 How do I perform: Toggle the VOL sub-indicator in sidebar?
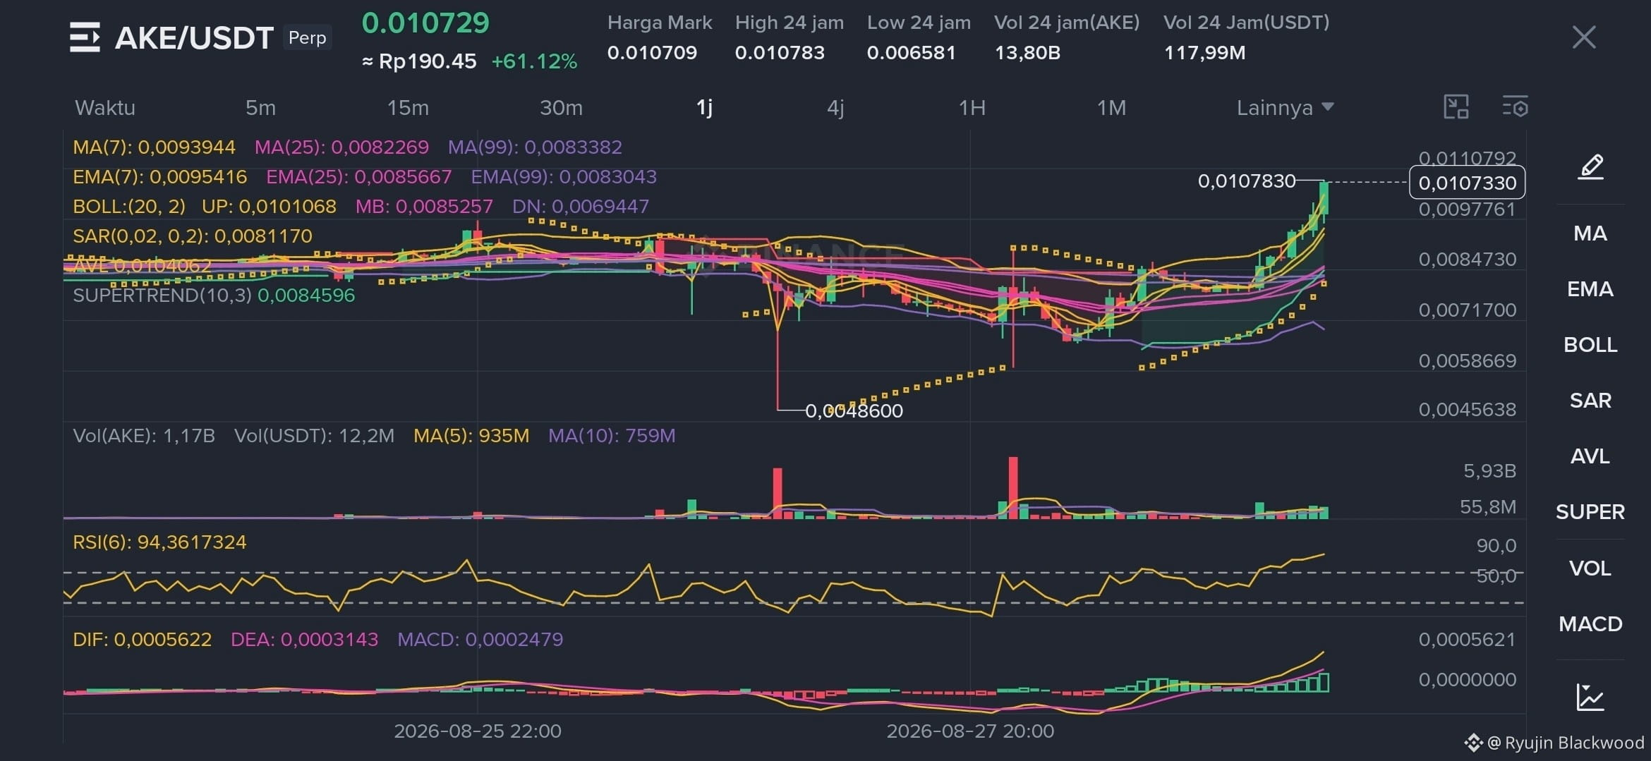pyautogui.click(x=1590, y=568)
